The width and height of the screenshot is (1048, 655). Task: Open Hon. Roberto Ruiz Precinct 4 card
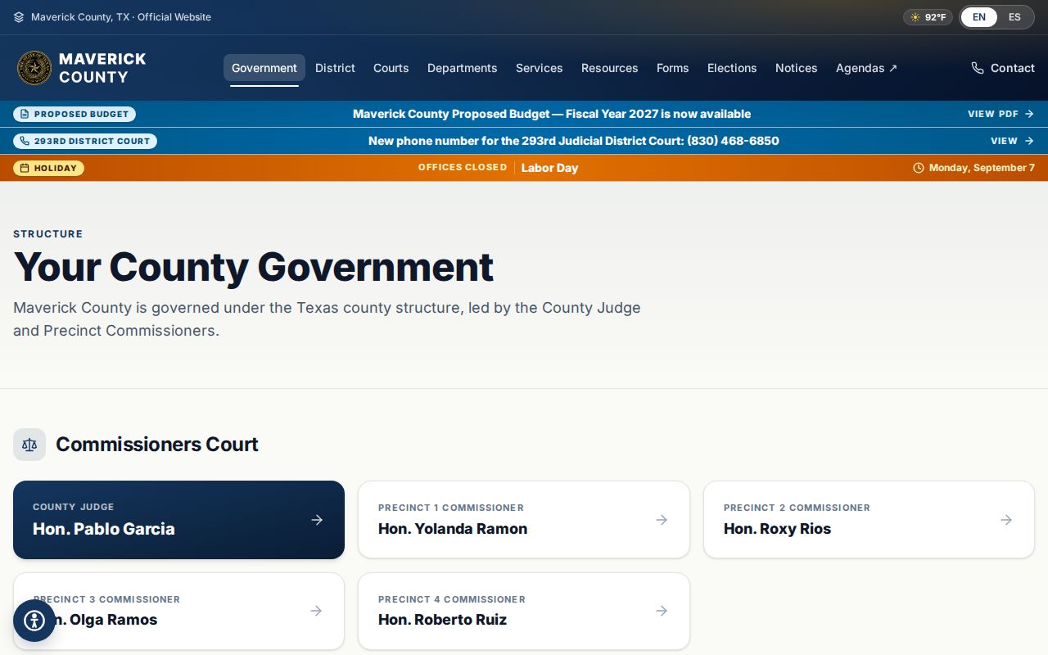[524, 611]
